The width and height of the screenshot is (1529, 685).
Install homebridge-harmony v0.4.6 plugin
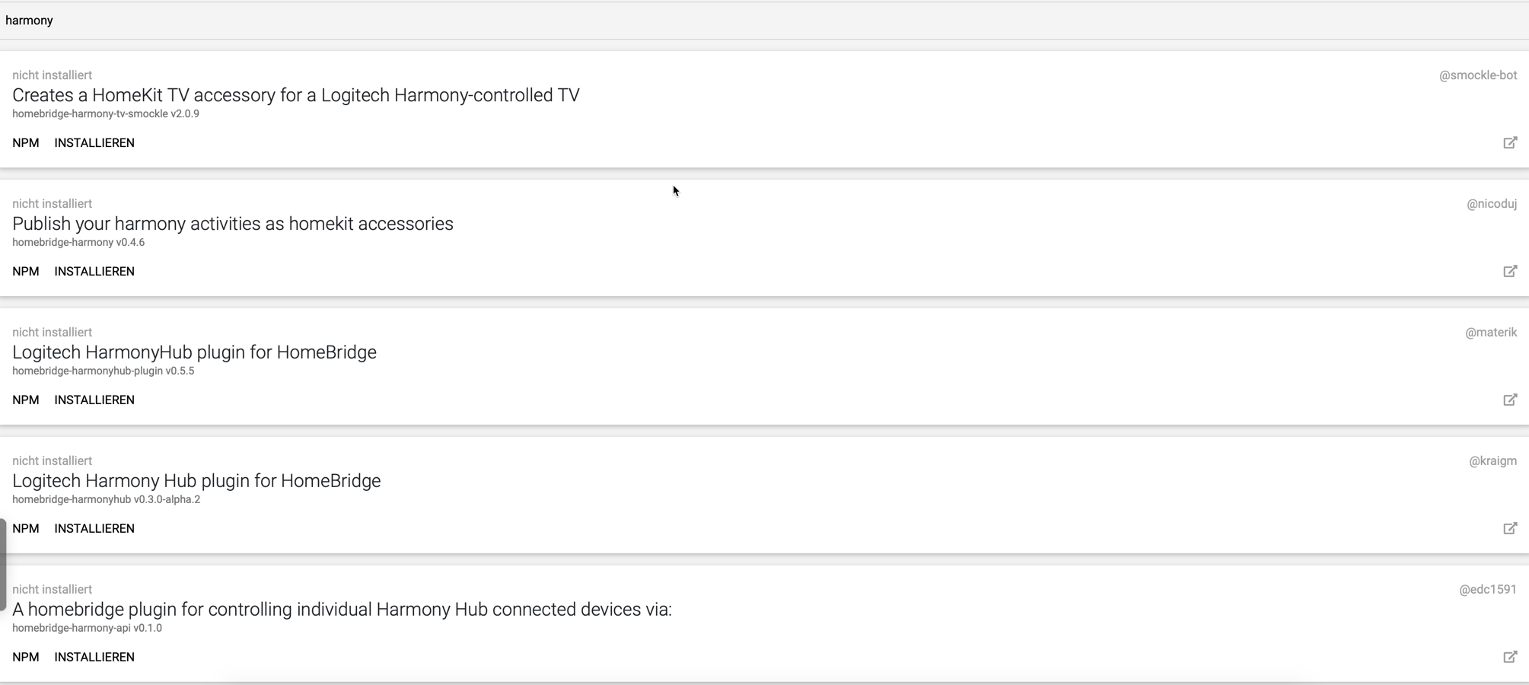pyautogui.click(x=94, y=272)
